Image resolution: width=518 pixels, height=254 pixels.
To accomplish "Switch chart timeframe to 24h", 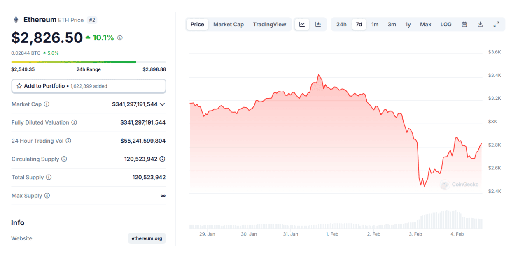I will pos(341,24).
